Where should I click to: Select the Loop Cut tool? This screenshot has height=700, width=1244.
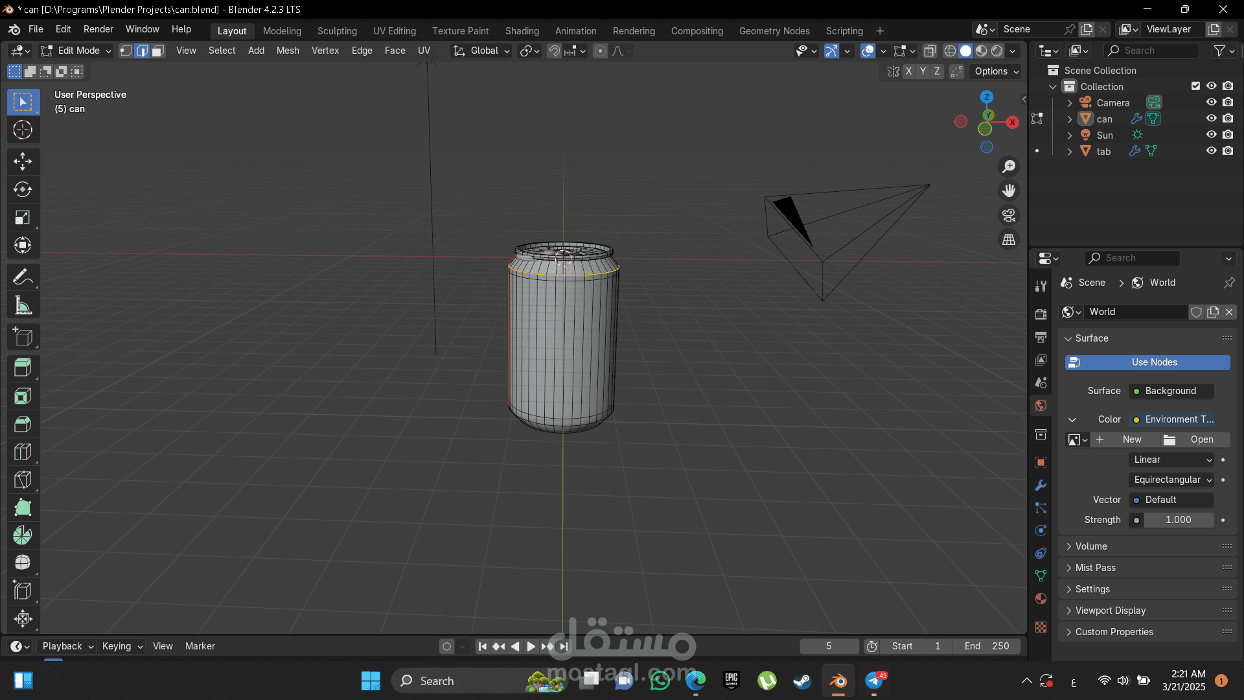[23, 452]
